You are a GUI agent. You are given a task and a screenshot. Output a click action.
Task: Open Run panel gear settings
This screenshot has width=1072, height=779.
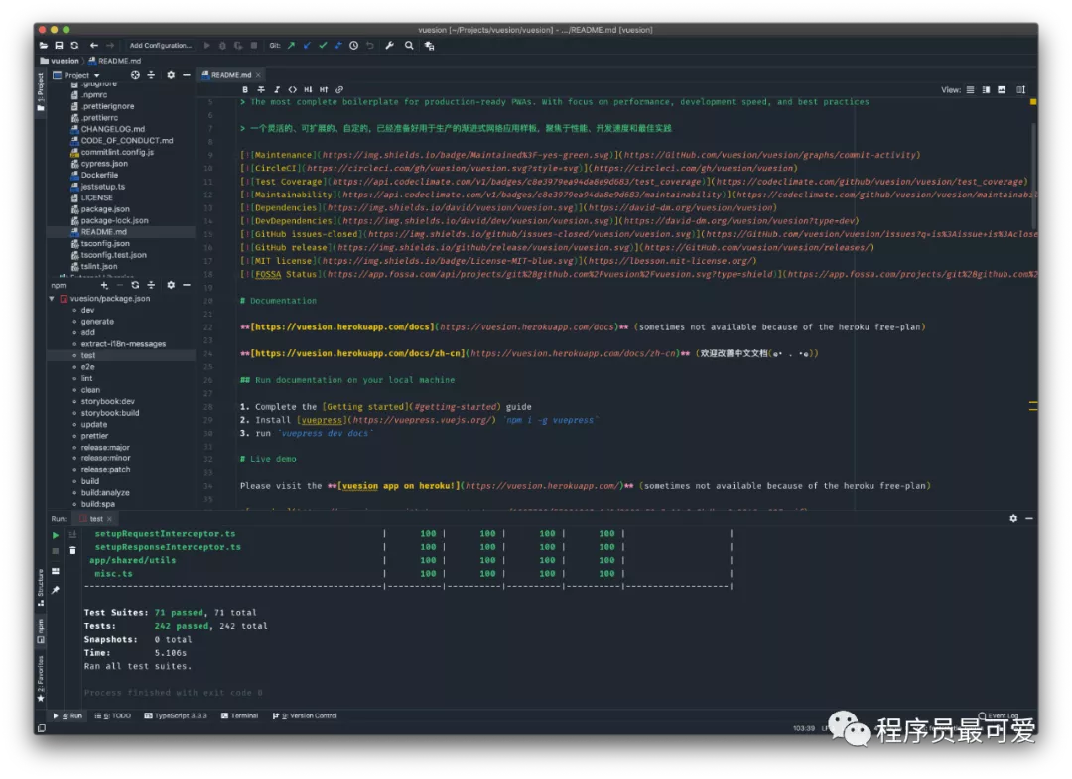pyautogui.click(x=1013, y=519)
